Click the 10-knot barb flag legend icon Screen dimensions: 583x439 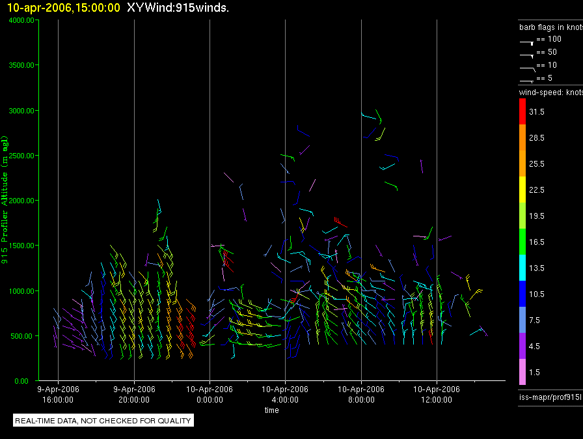[x=527, y=69]
